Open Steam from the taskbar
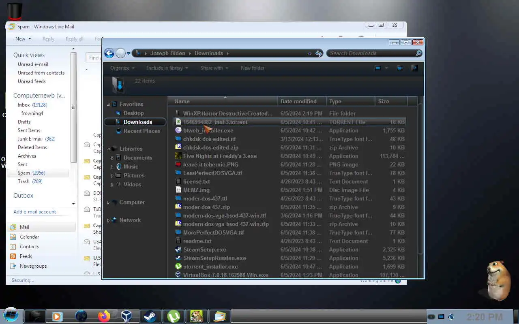519x324 pixels. point(150,316)
